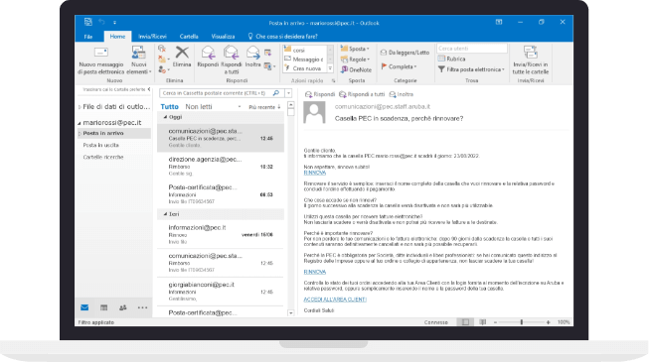649x362 pixels.
Task: Click the first RINNOVA link
Action: coord(315,173)
